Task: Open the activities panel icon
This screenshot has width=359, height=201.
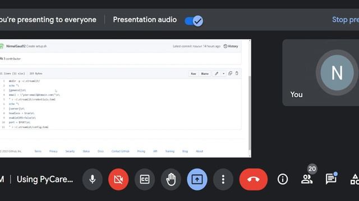Action: (x=355, y=179)
